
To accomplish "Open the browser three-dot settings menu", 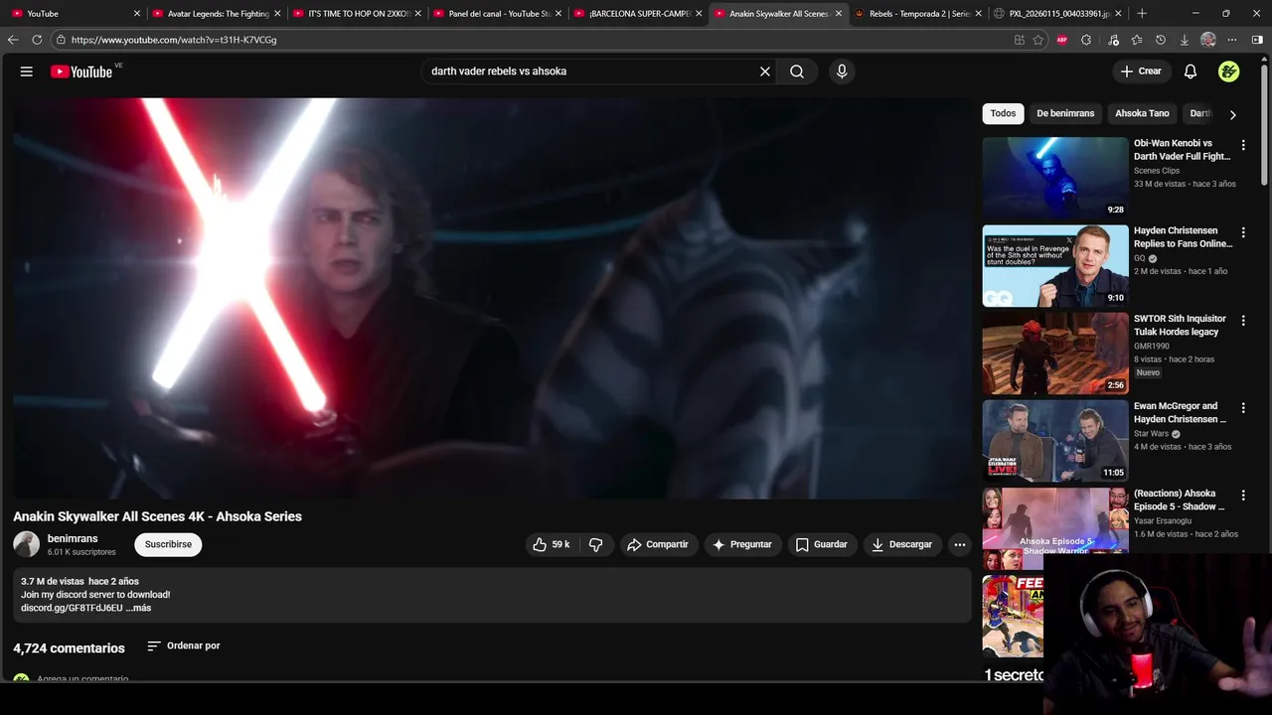I will (1232, 40).
